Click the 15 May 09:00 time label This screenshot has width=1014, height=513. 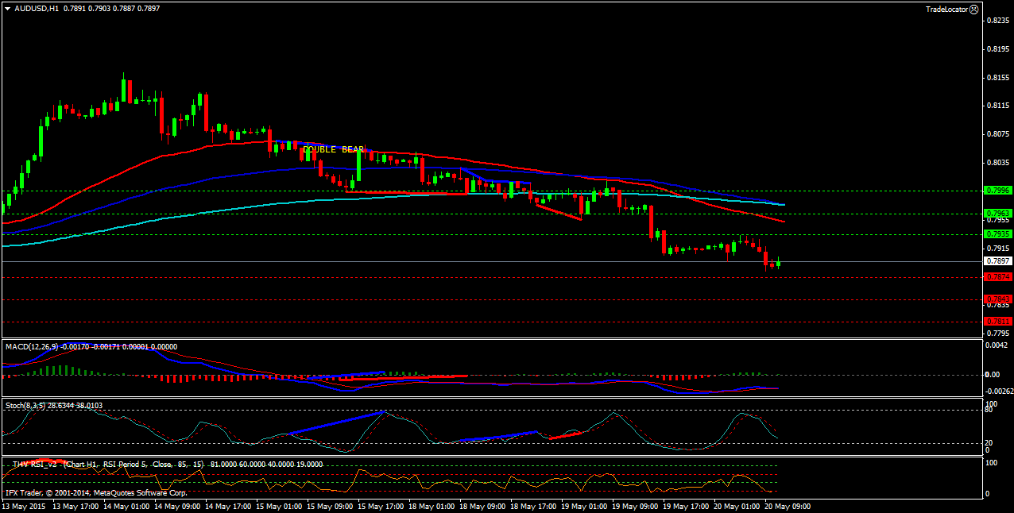click(x=329, y=506)
